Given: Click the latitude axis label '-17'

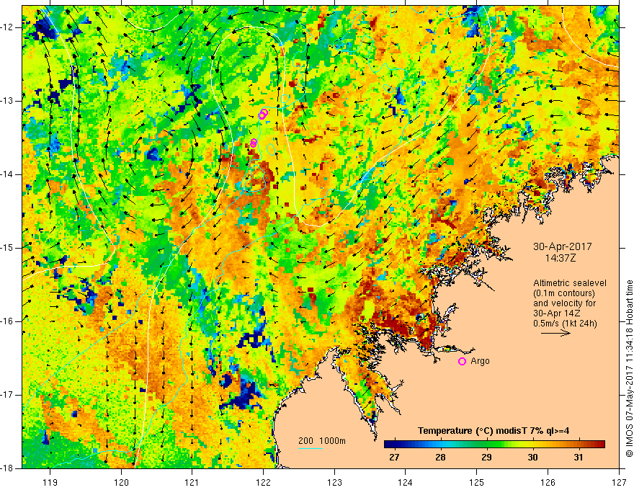Looking at the screenshot, I should (x=8, y=395).
